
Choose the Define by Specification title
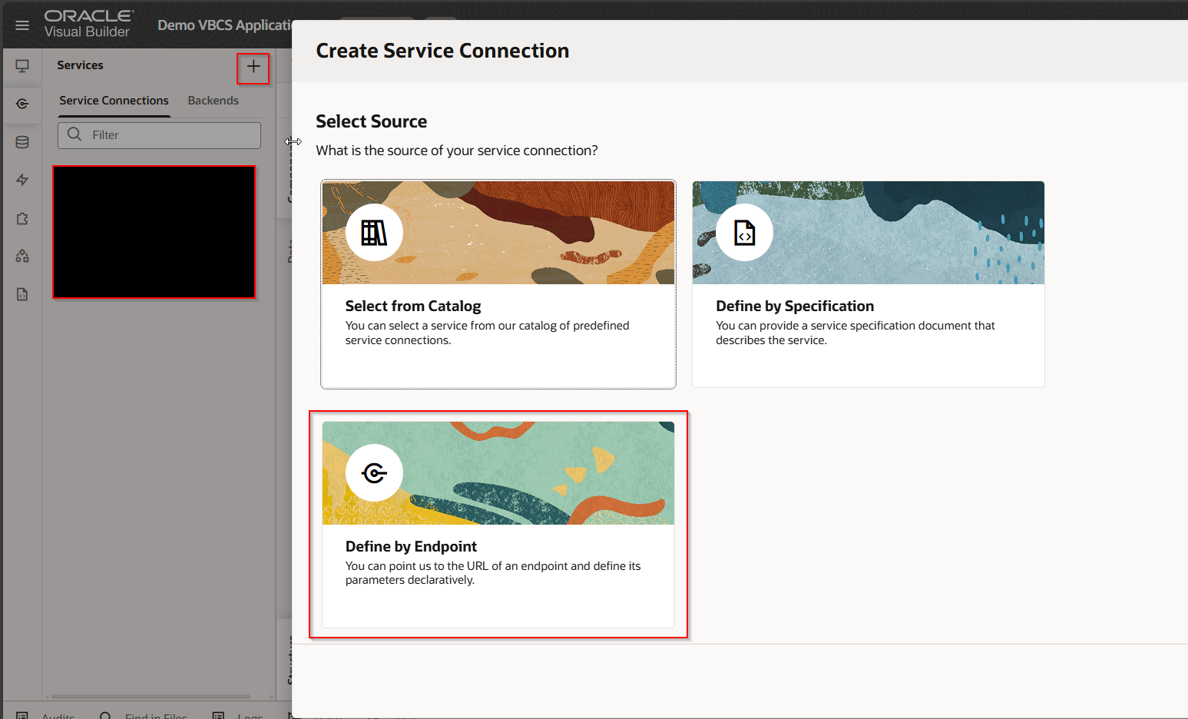point(794,306)
